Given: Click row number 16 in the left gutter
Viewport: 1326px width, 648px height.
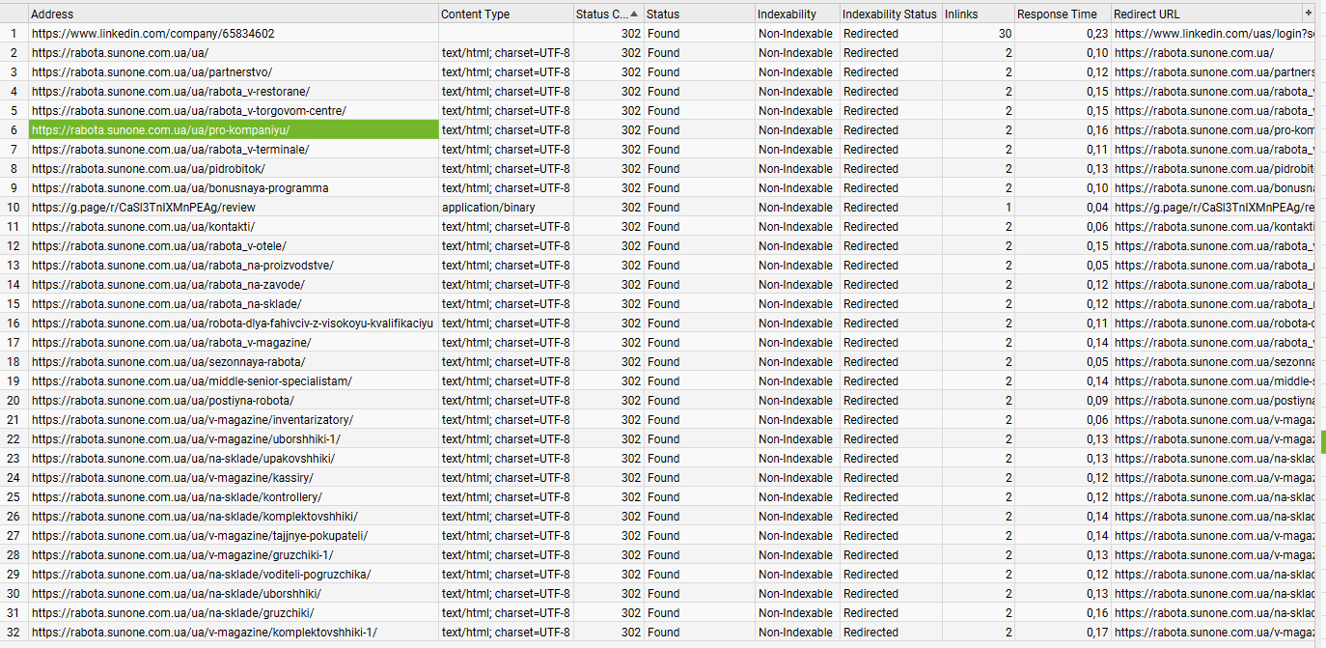Looking at the screenshot, I should tap(14, 324).
